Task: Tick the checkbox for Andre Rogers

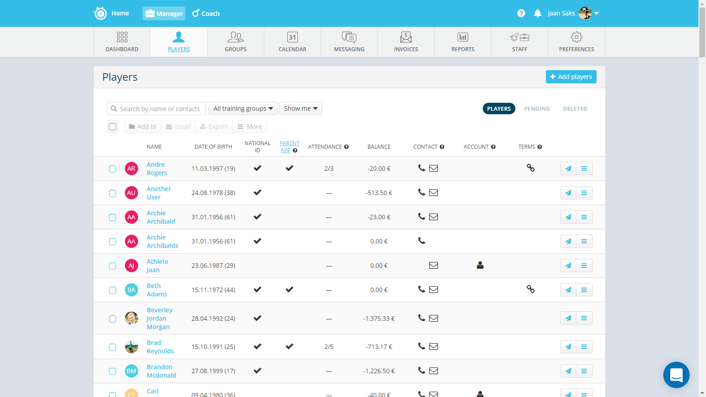Action: 113,169
